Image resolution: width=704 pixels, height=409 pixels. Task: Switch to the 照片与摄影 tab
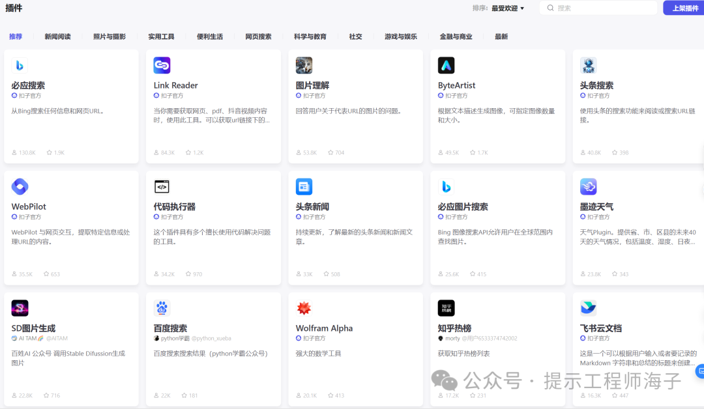(x=110, y=36)
